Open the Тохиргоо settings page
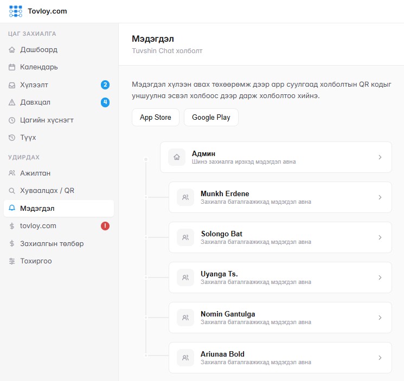The width and height of the screenshot is (404, 381). pos(59,261)
